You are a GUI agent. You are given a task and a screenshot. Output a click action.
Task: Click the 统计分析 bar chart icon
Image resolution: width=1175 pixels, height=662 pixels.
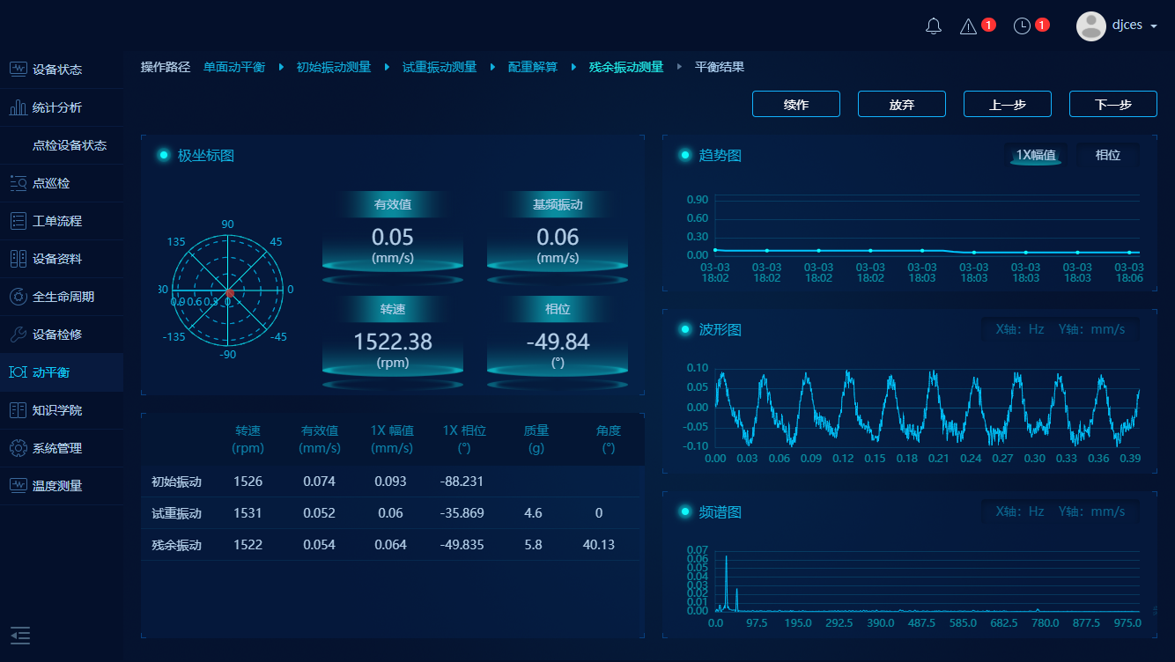(x=18, y=107)
